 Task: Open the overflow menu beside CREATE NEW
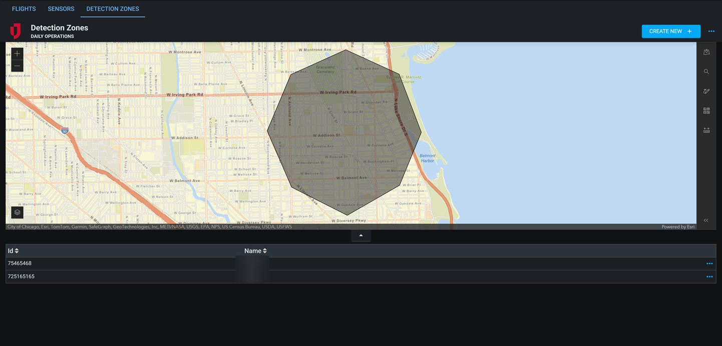pyautogui.click(x=711, y=31)
